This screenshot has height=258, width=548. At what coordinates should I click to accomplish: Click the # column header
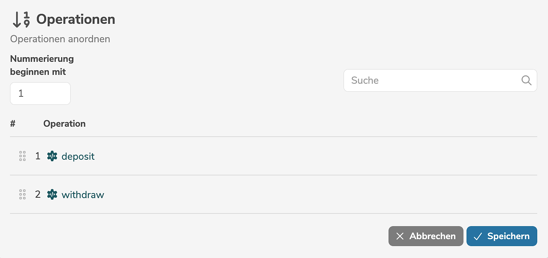(x=13, y=124)
